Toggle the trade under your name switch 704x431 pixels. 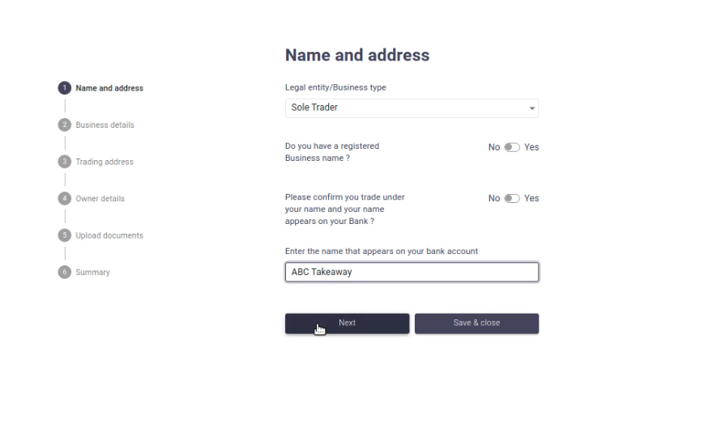[x=512, y=198]
